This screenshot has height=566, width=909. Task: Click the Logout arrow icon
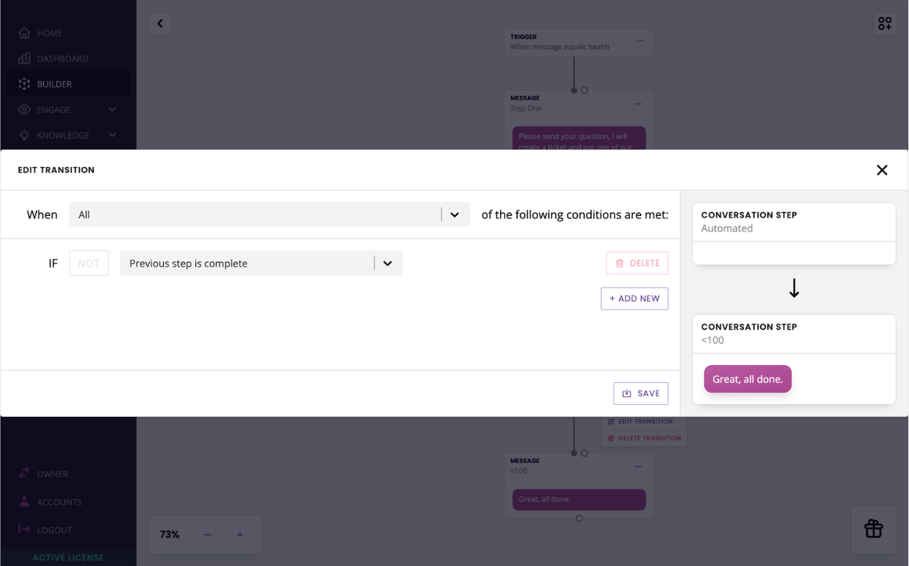[24, 529]
